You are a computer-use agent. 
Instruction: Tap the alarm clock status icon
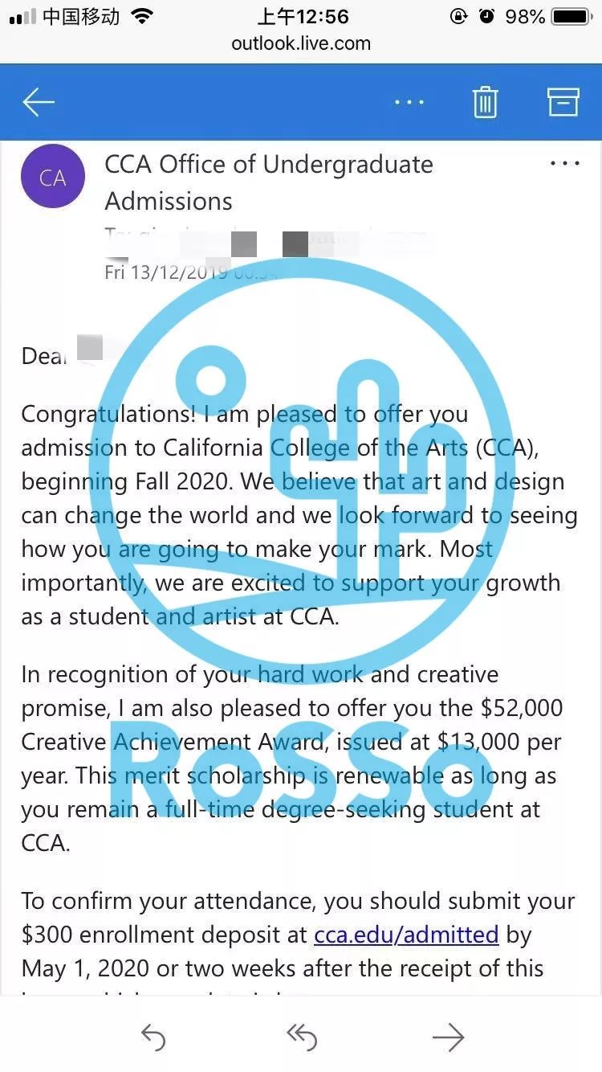pos(486,16)
